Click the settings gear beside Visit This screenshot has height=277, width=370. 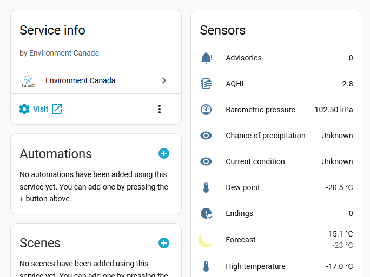click(24, 109)
